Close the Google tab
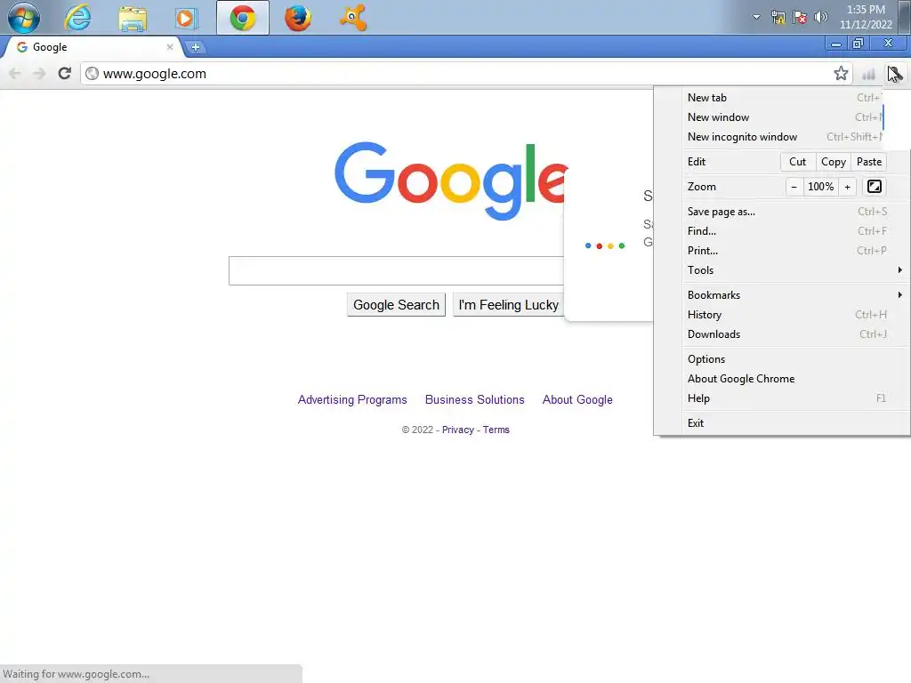The image size is (911, 683). [x=170, y=47]
